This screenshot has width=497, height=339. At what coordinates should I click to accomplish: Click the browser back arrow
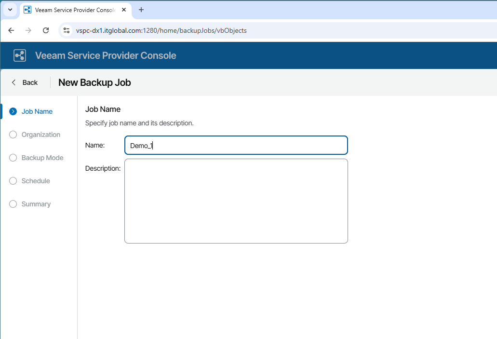[x=11, y=30]
